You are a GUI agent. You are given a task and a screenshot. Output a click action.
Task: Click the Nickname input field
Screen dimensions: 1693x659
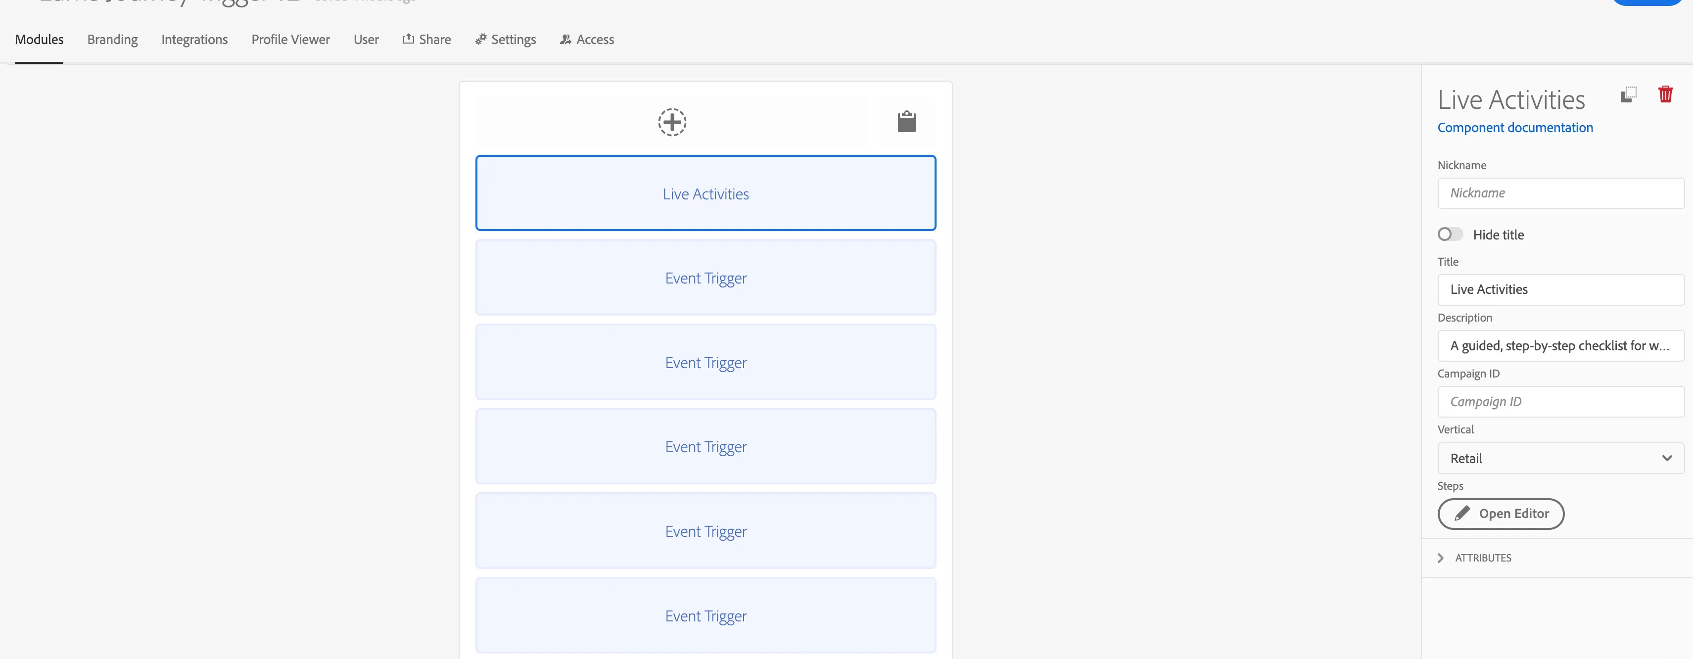[x=1560, y=193]
